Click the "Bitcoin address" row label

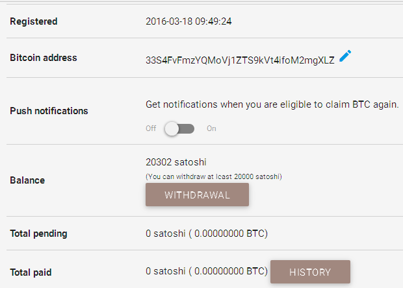pos(44,58)
